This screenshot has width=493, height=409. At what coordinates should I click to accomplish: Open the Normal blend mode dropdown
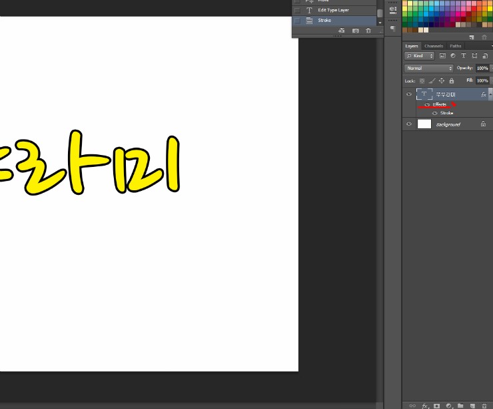click(x=429, y=68)
